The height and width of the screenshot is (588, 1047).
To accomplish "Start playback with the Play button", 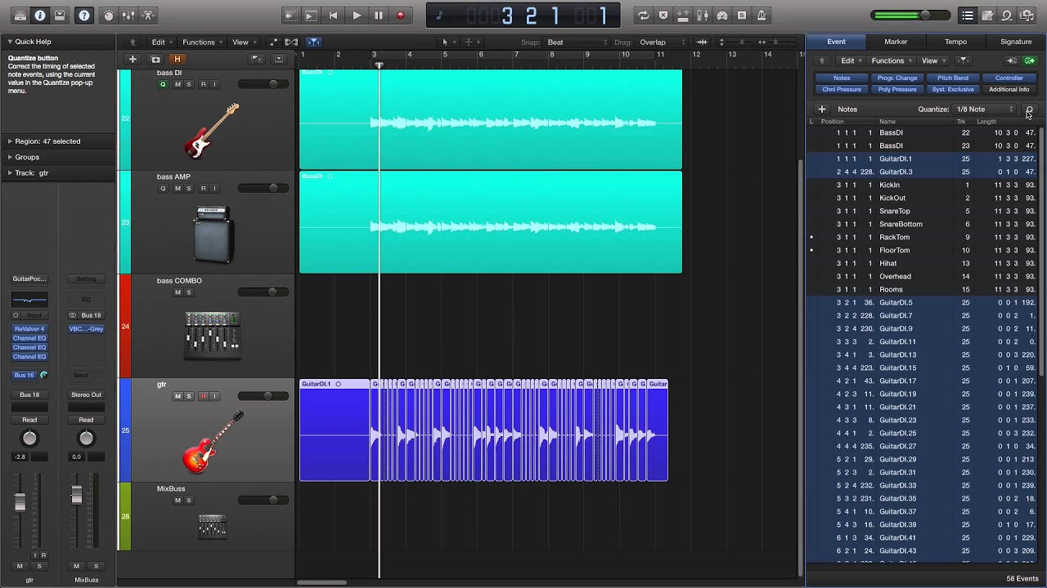I will (x=357, y=16).
